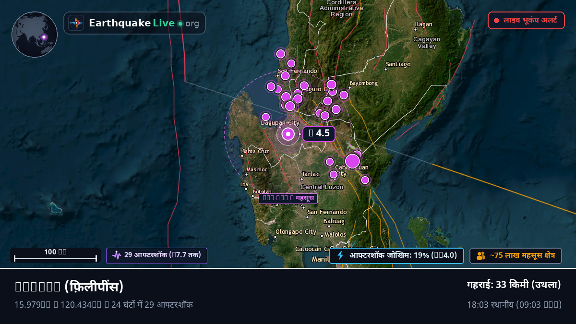
Task: Click the "Iba" town label
Action: 244,184
